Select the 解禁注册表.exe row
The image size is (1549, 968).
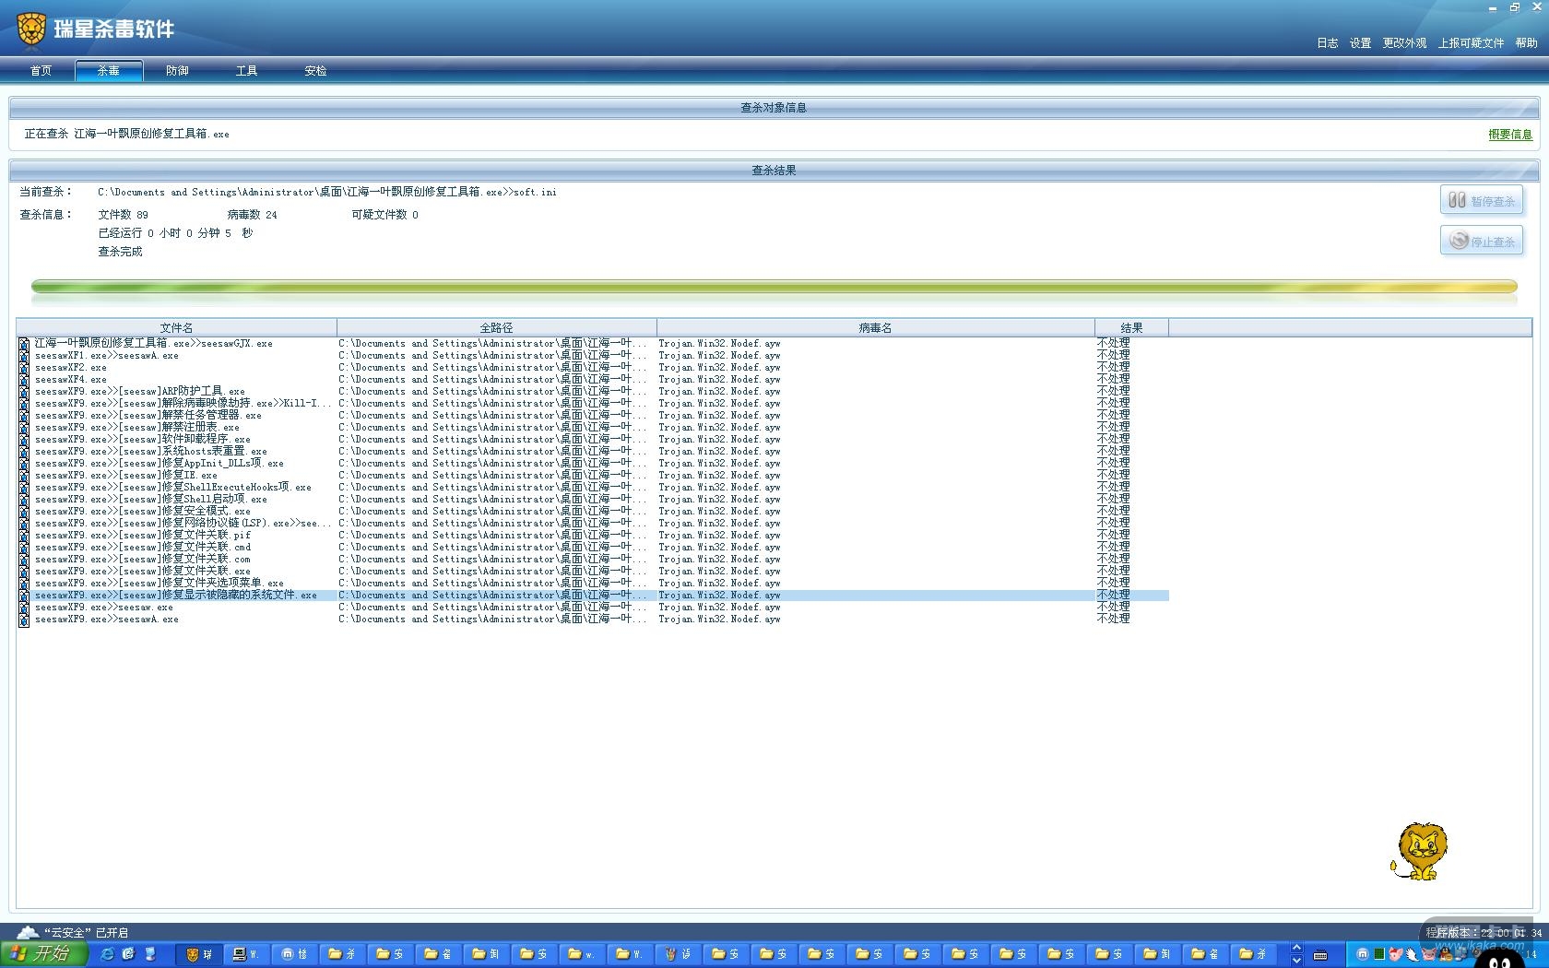click(x=593, y=427)
